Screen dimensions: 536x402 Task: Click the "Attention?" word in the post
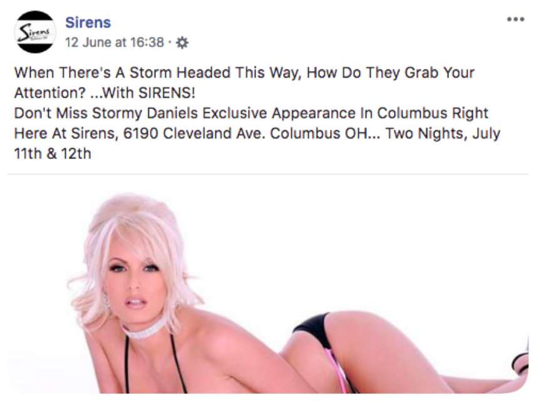click(x=50, y=93)
